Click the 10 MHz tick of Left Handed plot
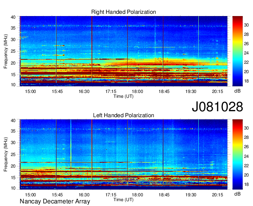 click(x=13, y=188)
